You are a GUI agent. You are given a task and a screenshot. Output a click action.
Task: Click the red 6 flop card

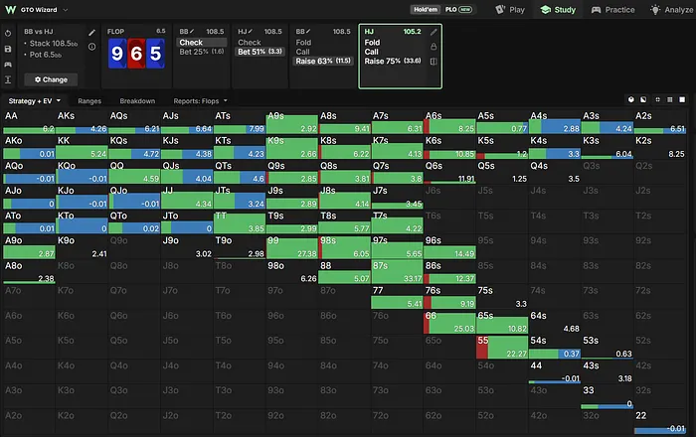[x=136, y=54]
